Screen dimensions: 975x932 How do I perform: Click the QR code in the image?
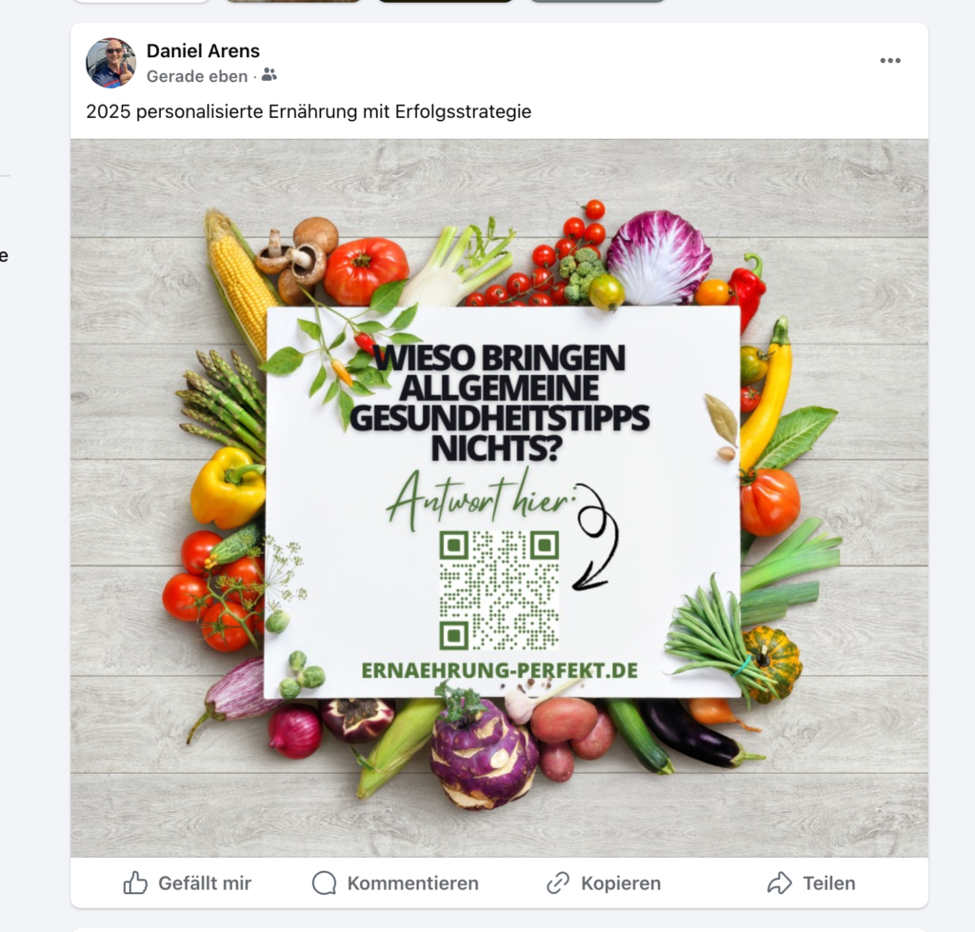coord(499,590)
